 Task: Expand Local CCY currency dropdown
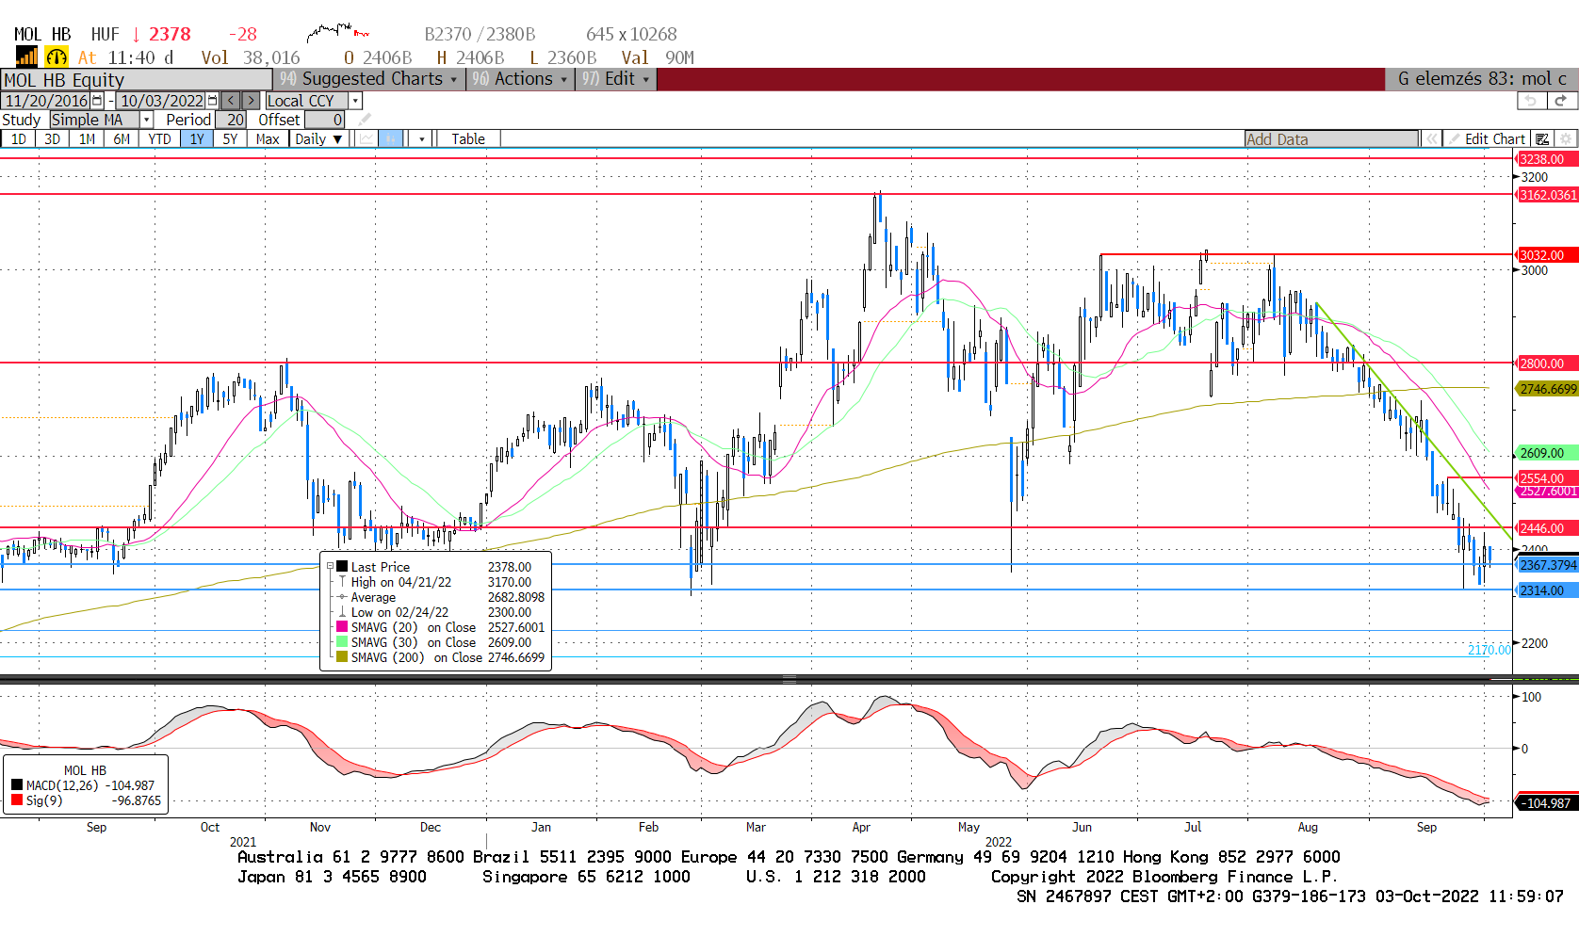click(355, 101)
